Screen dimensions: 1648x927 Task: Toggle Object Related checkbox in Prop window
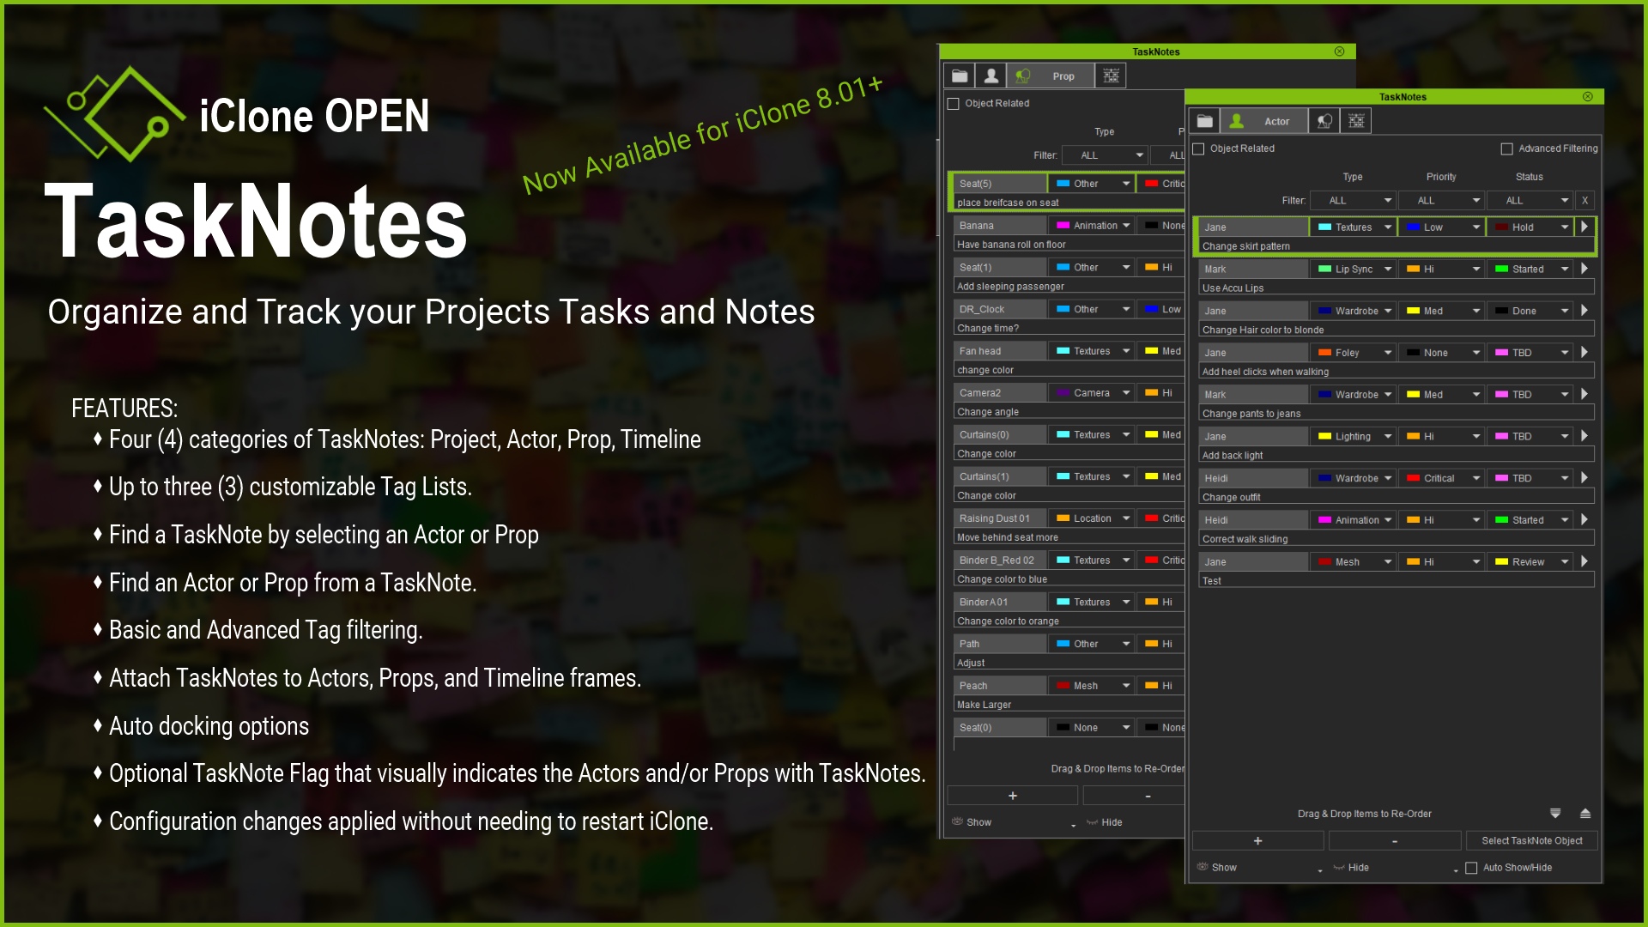(x=953, y=103)
